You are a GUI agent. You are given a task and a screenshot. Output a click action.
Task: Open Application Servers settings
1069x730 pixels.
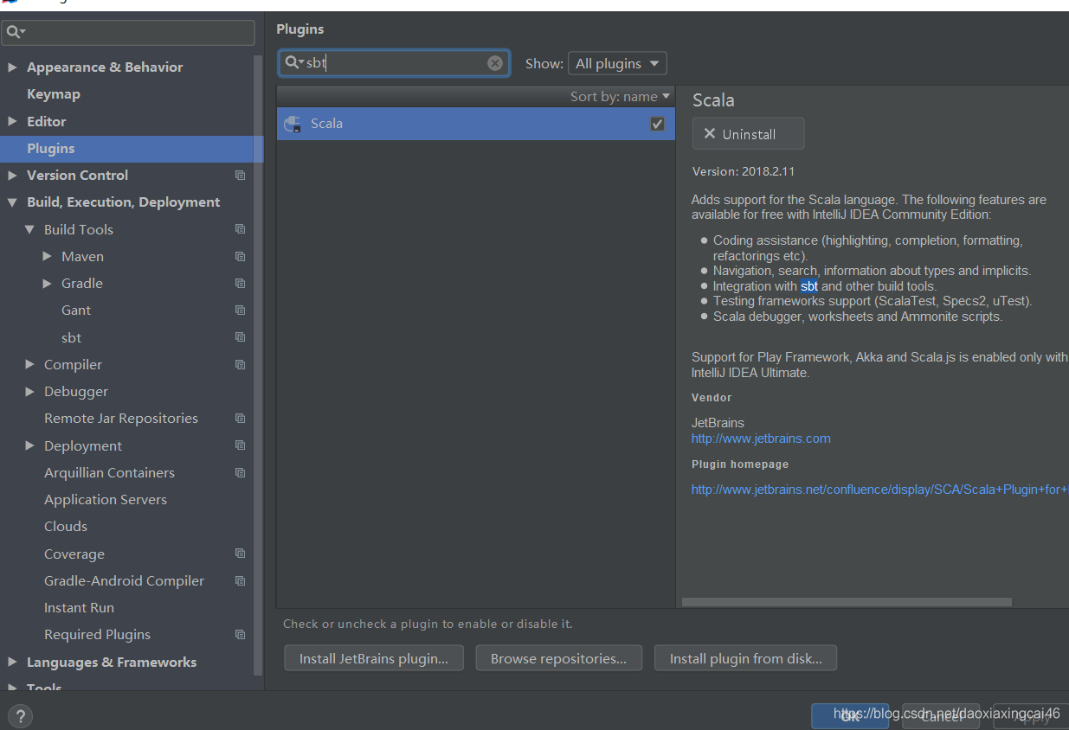coord(106,500)
